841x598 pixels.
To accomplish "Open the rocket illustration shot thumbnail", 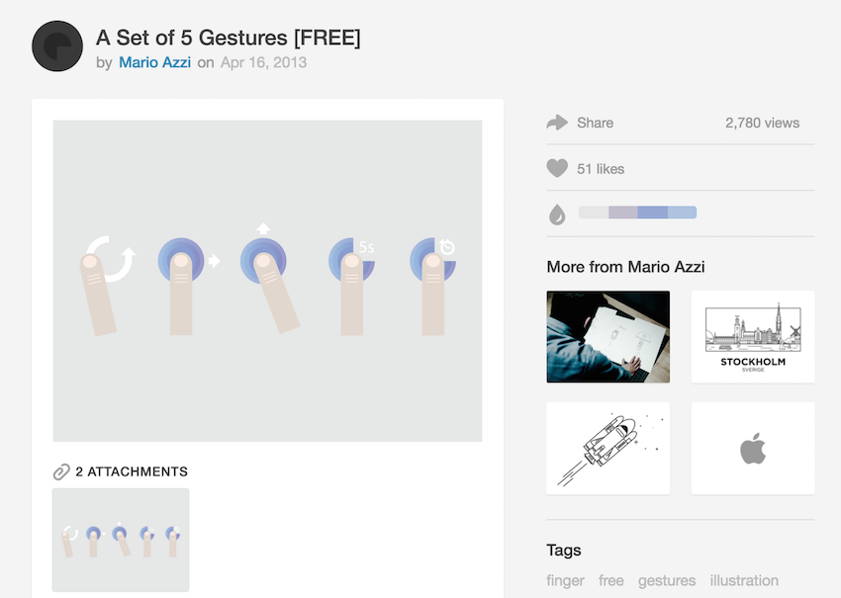I will 607,448.
